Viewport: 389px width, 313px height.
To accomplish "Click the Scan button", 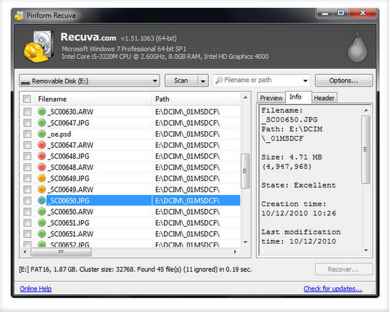I will [181, 81].
